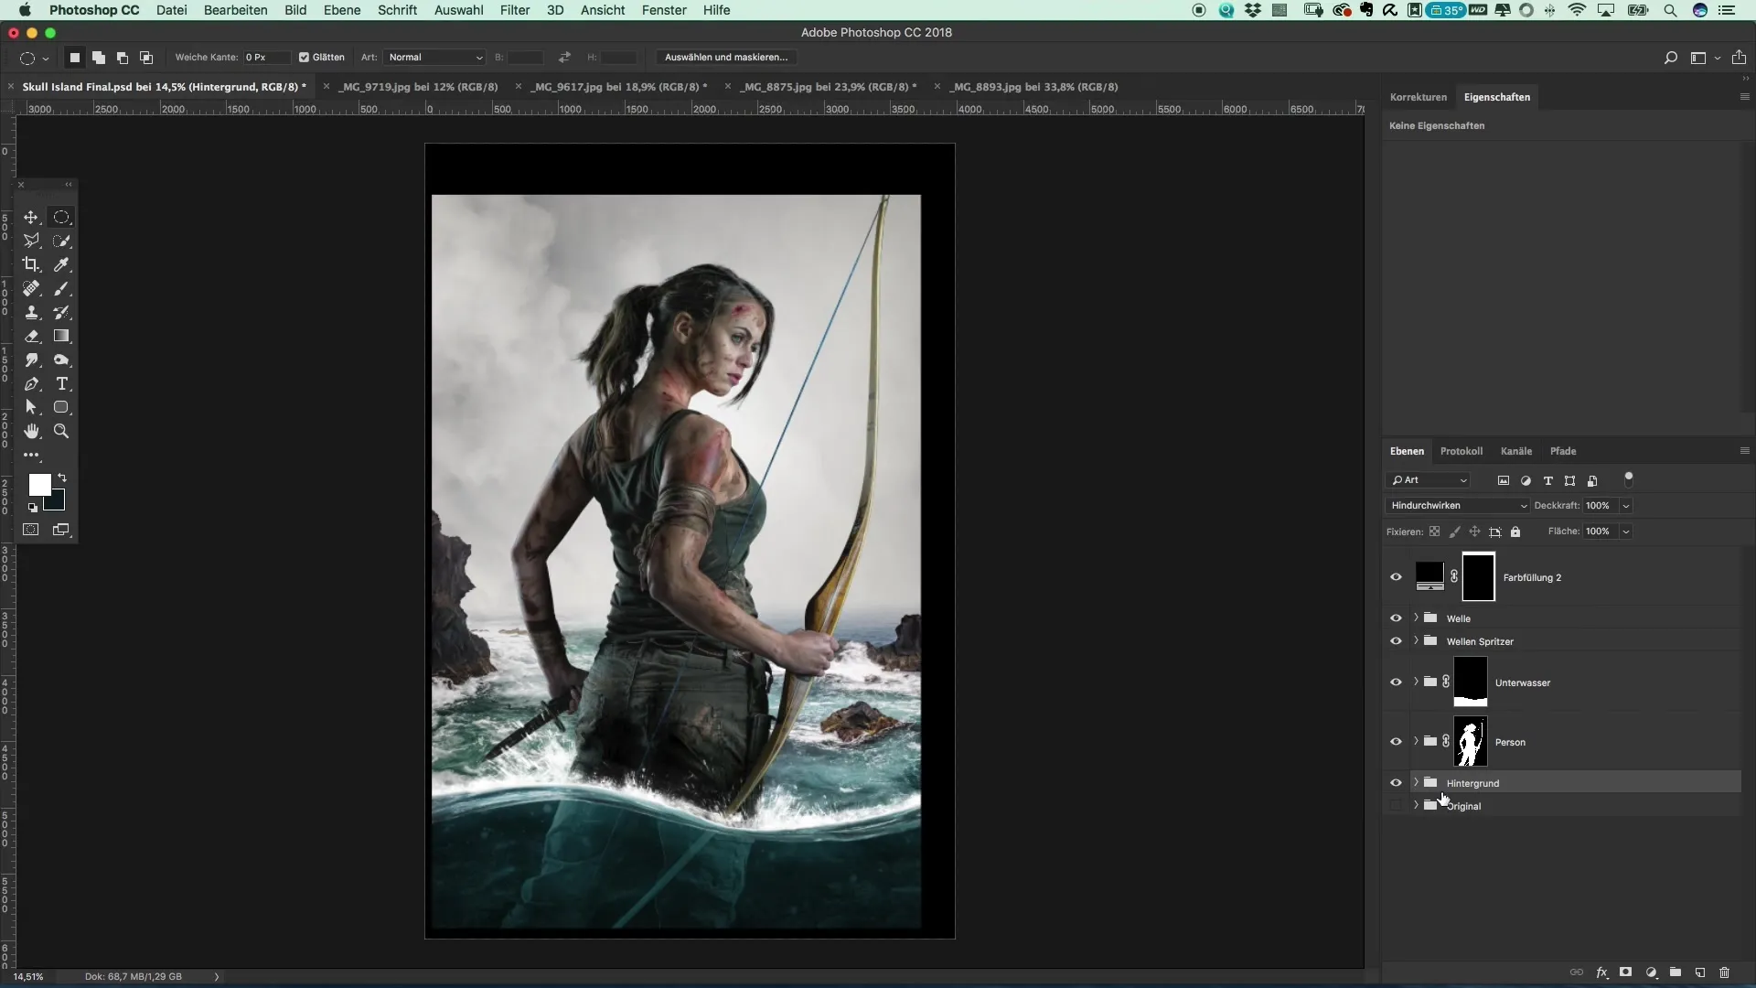1756x988 pixels.
Task: Select the Zoom tool
Action: (61, 431)
